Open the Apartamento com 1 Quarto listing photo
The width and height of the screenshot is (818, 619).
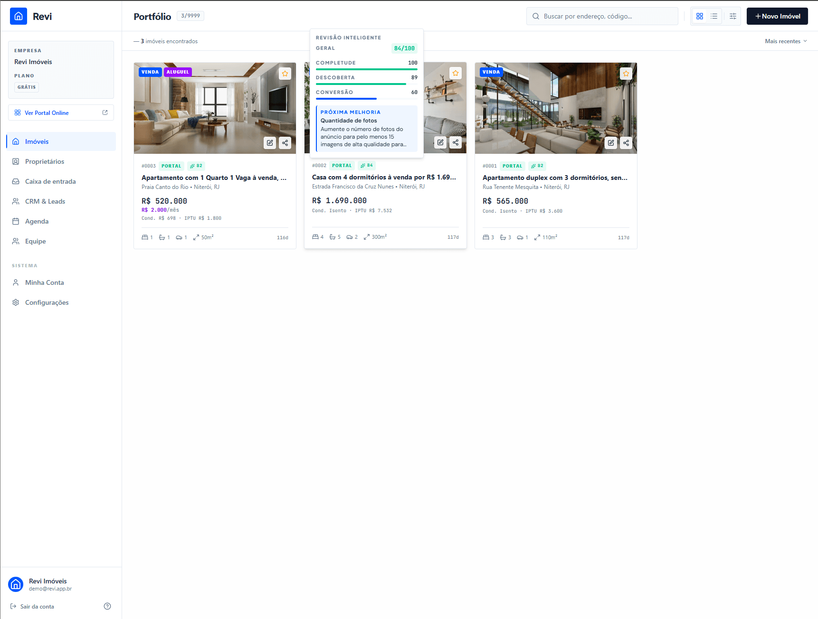click(215, 108)
